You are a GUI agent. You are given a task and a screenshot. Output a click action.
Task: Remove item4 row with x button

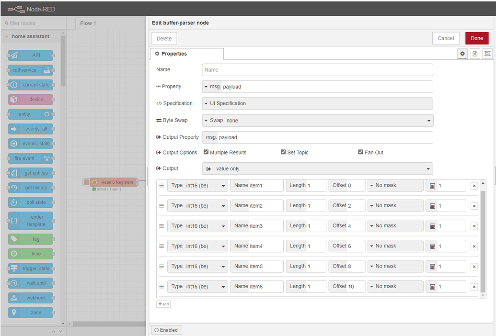pos(474,246)
